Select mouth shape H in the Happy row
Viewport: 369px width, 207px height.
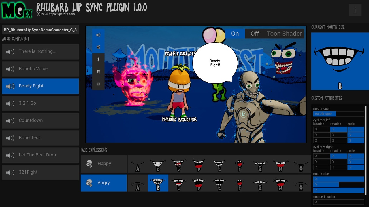tap(280, 164)
